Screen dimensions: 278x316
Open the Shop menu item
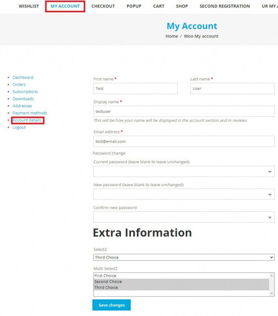coord(182,6)
